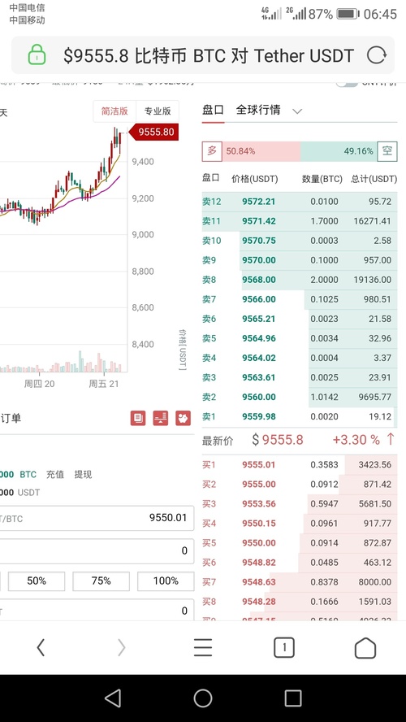Tap the 提现 withdraw link
The width and height of the screenshot is (406, 722).
[x=83, y=474]
